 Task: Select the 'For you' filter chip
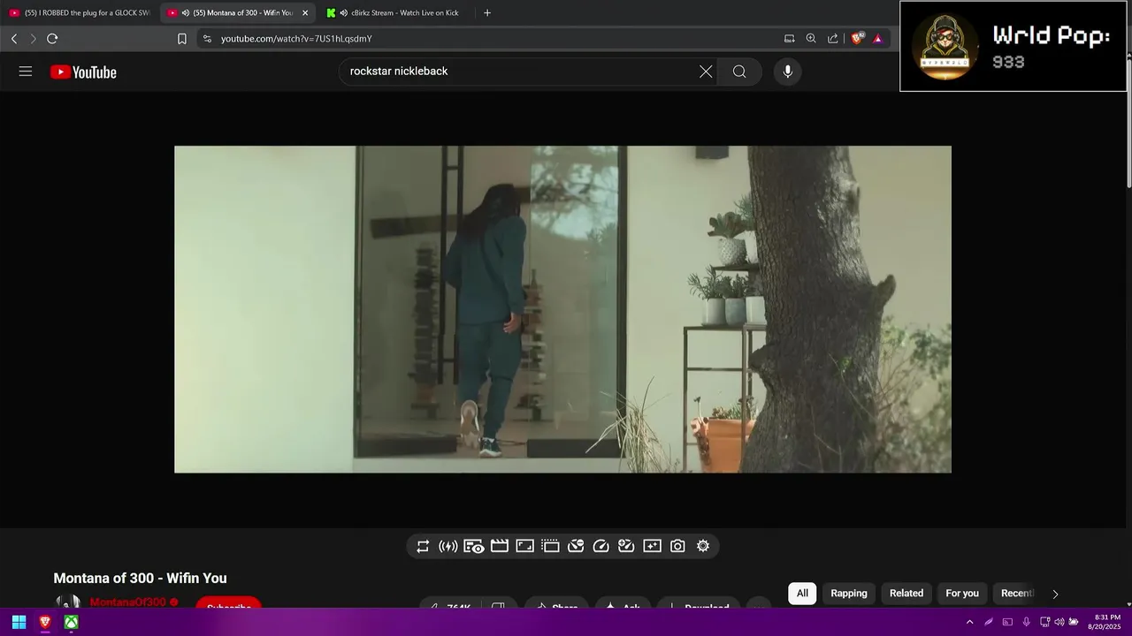[x=962, y=594]
